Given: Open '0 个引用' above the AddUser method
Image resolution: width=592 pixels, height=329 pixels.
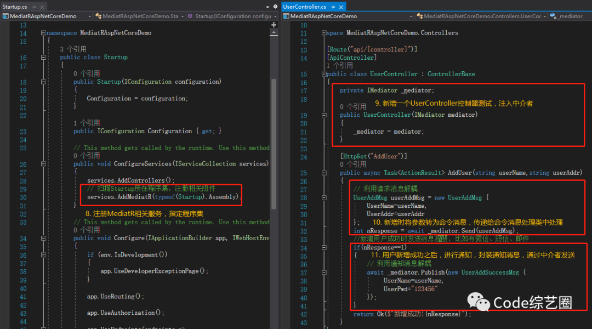Looking at the screenshot, I should click(353, 164).
